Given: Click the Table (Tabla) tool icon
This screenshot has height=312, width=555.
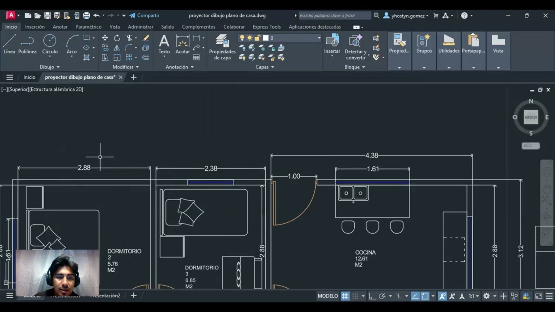Looking at the screenshot, I should click(196, 57).
